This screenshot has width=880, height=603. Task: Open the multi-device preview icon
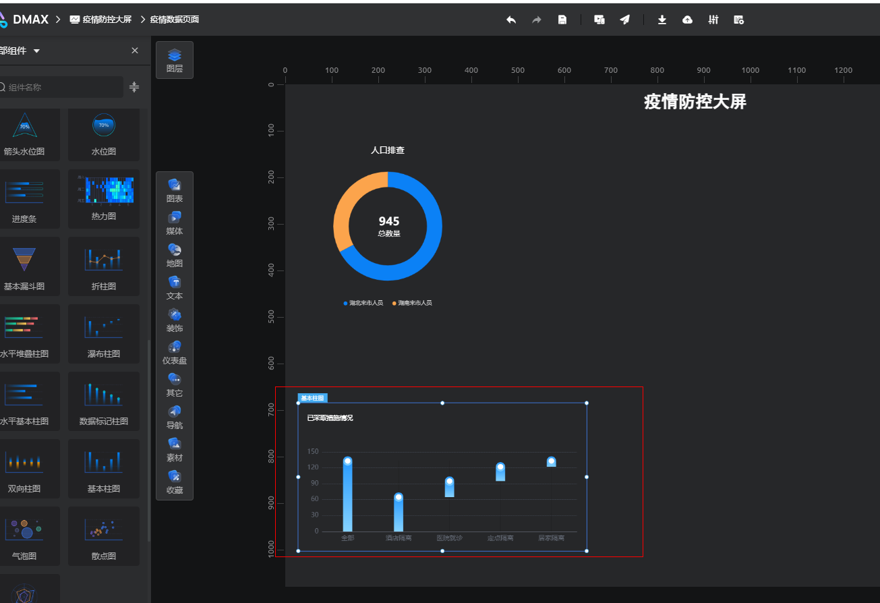[x=599, y=20]
